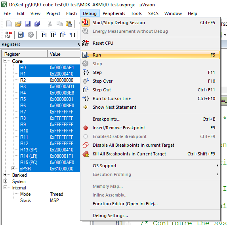Click the µVision application title icon

pyautogui.click(x=4, y=4)
